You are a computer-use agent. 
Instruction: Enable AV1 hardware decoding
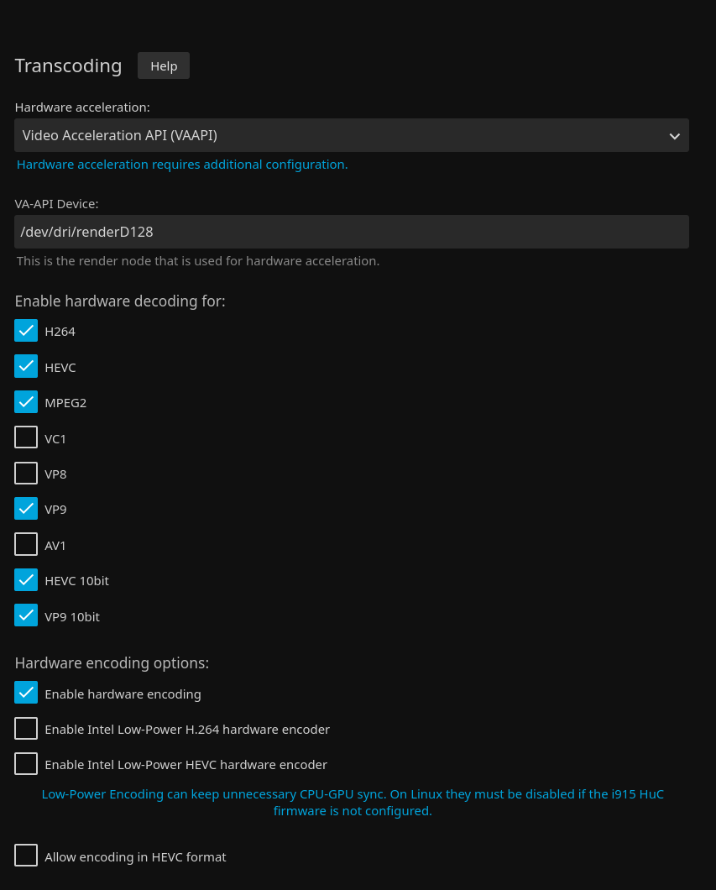pyautogui.click(x=26, y=545)
